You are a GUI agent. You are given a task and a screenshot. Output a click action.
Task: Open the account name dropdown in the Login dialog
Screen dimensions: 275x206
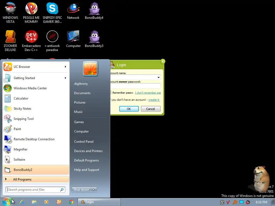pos(158,78)
